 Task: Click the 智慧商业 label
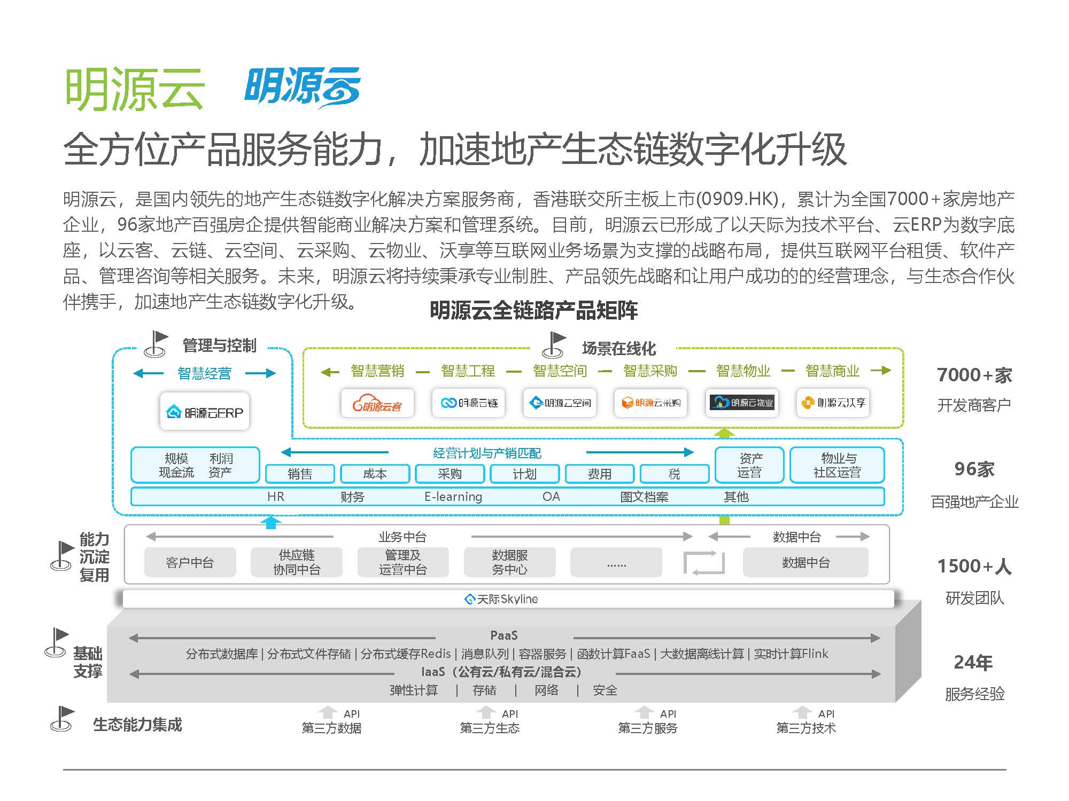click(x=832, y=371)
